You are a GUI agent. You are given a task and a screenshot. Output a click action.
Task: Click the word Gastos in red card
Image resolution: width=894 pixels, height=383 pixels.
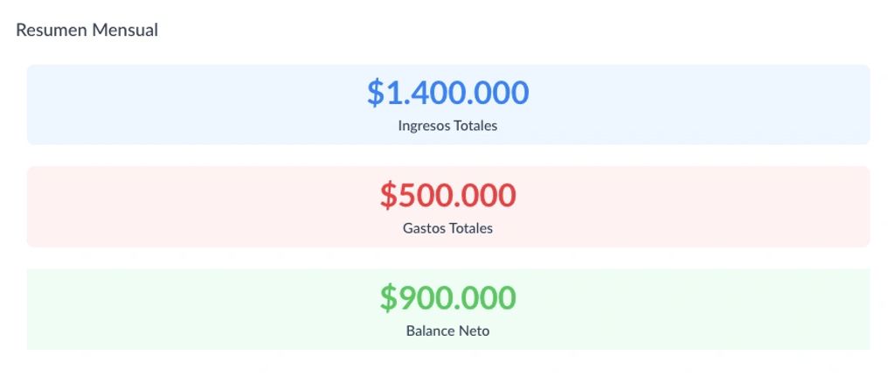424,228
